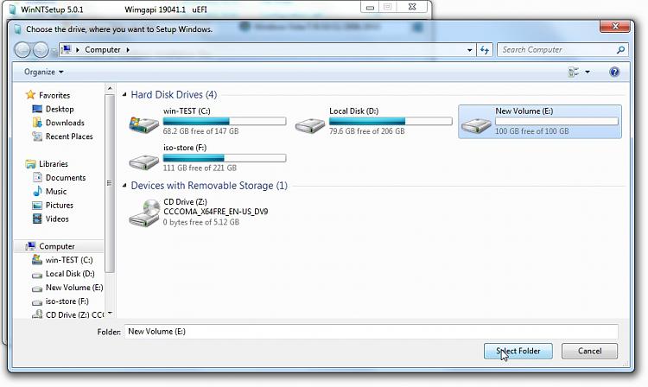The width and height of the screenshot is (648, 387).
Task: Click the Favorites star icon in sidebar
Action: pos(30,95)
